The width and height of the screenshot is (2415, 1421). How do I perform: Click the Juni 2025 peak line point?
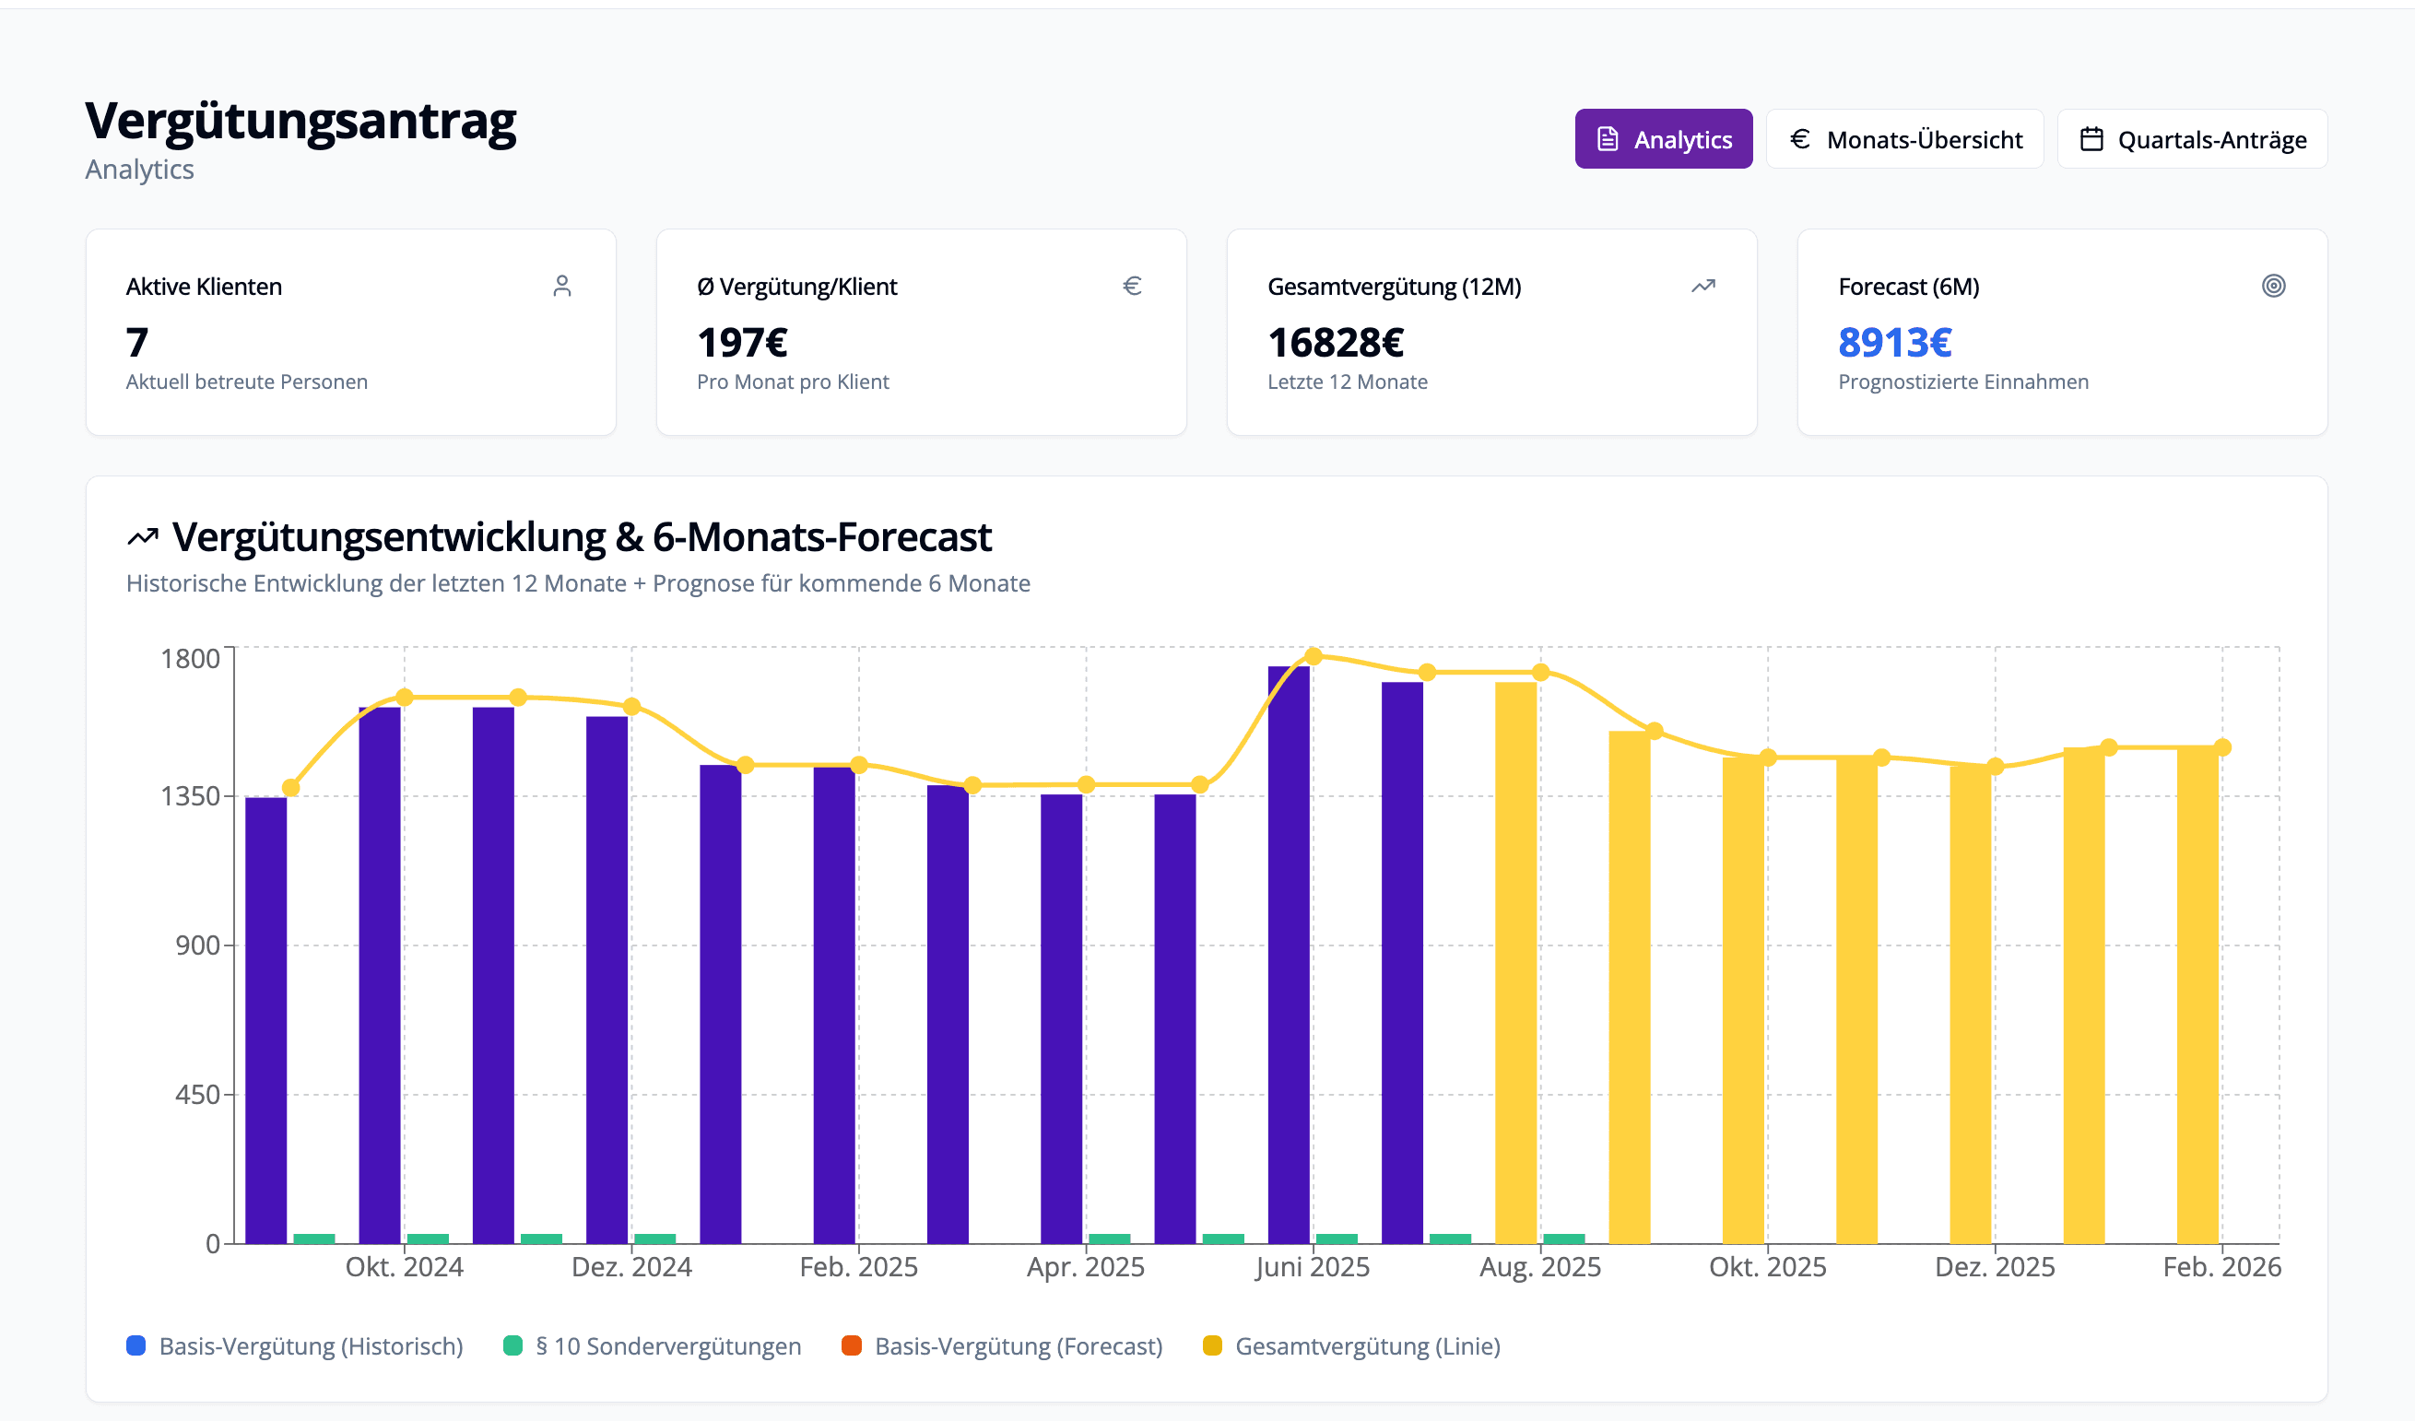click(1313, 656)
